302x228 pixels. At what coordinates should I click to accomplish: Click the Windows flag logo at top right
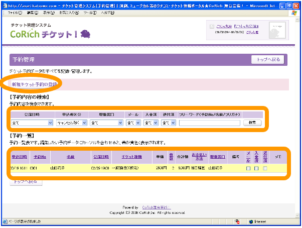(293, 13)
